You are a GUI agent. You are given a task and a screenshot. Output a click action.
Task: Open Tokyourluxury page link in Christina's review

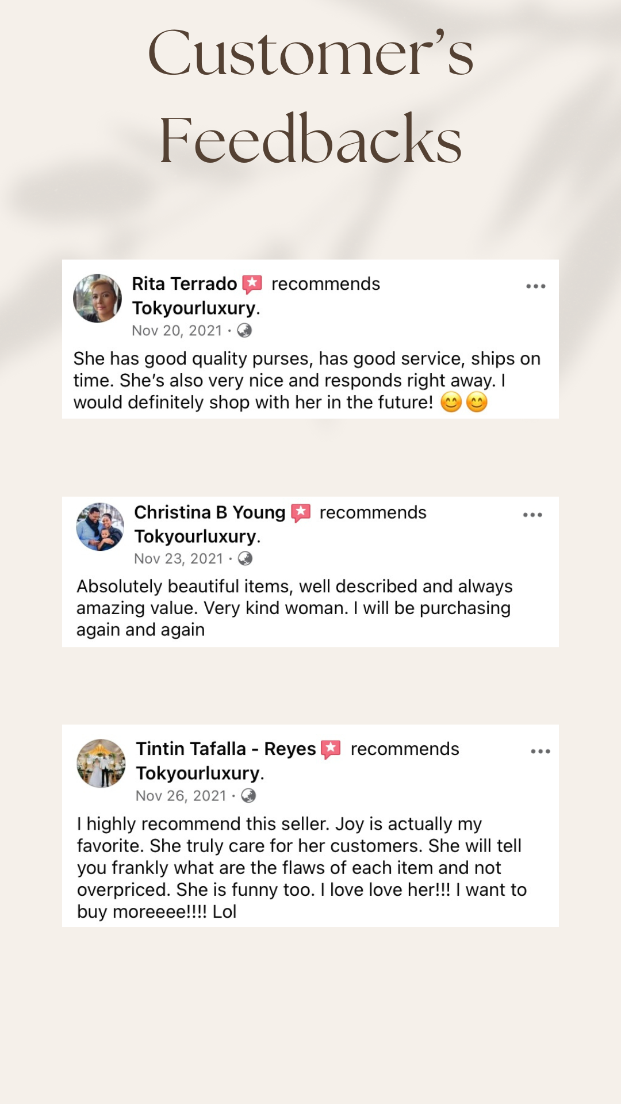pyautogui.click(x=195, y=536)
